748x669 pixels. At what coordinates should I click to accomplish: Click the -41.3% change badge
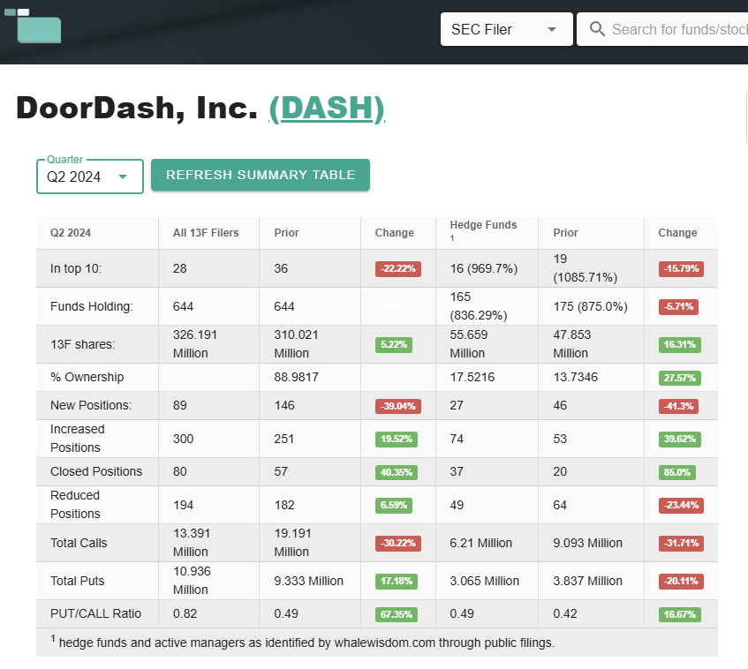[x=679, y=406]
